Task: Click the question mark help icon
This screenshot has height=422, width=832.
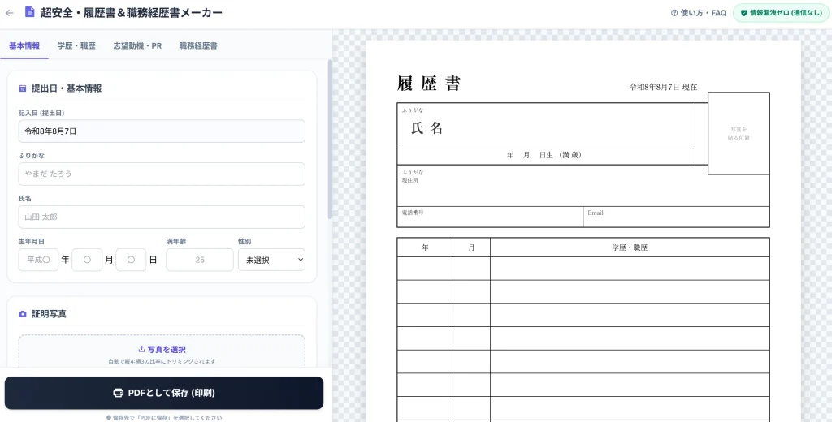Action: coord(674,13)
